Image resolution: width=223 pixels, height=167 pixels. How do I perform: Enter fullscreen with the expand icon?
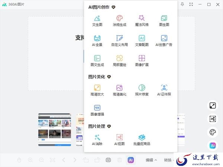(x=191, y=4)
